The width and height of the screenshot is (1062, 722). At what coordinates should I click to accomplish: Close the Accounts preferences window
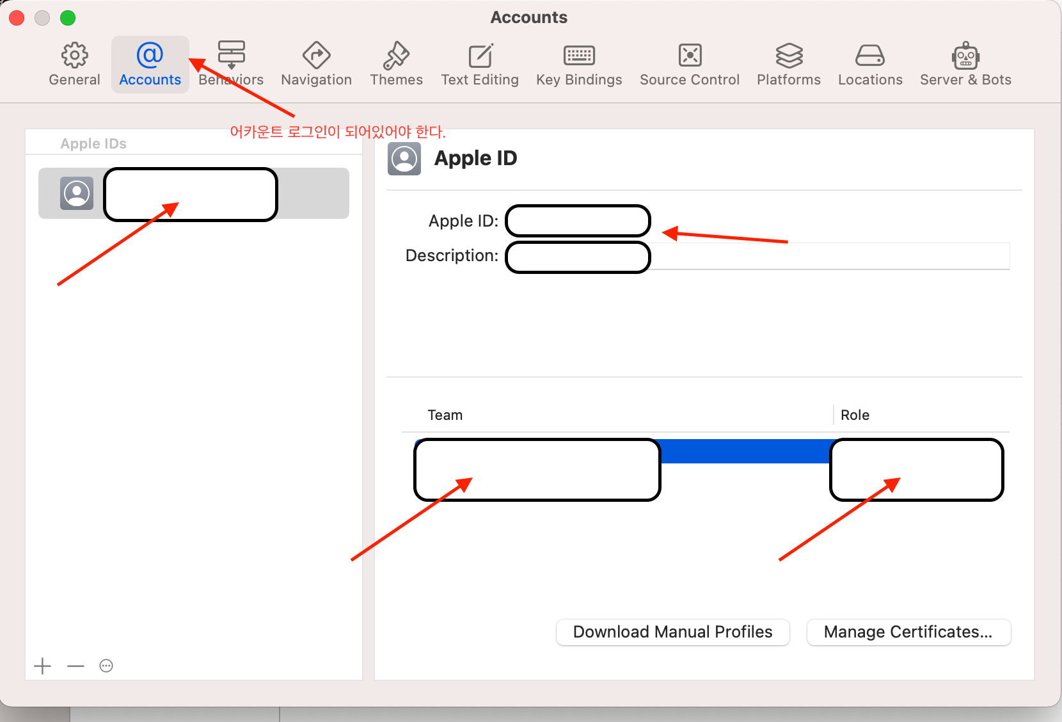[17, 18]
